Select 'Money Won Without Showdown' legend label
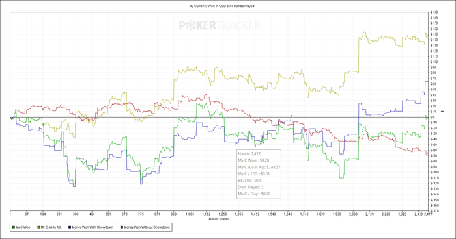Image resolution: width=456 pixels, height=239 pixels. pyautogui.click(x=147, y=227)
